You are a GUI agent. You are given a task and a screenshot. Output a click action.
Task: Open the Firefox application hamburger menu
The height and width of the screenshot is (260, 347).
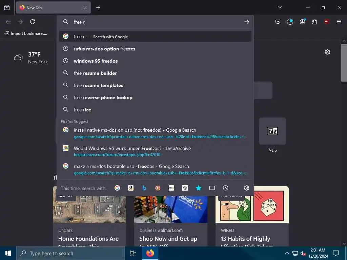click(339, 22)
